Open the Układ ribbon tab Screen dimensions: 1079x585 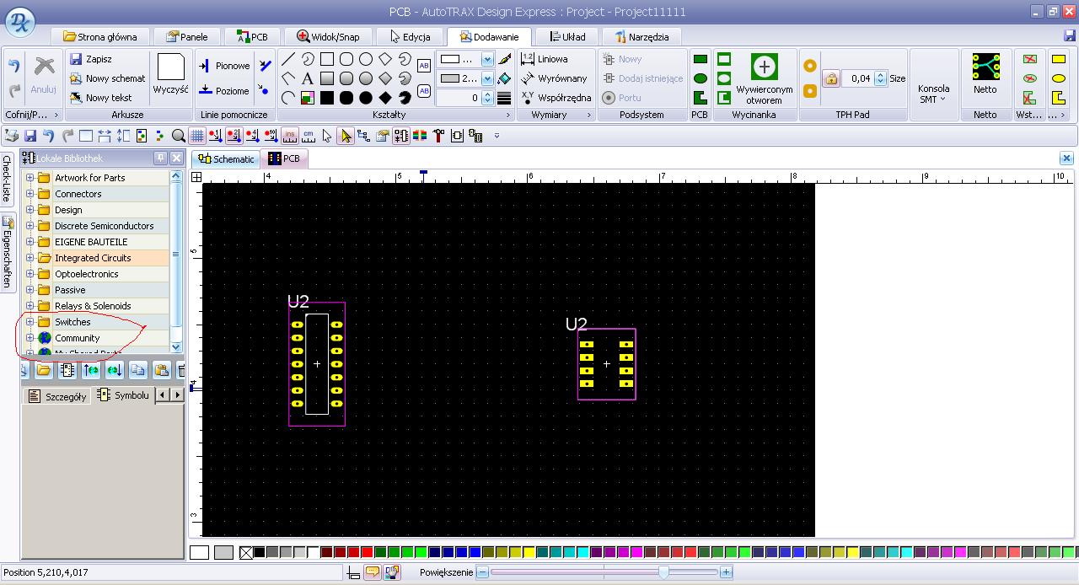[x=567, y=37]
